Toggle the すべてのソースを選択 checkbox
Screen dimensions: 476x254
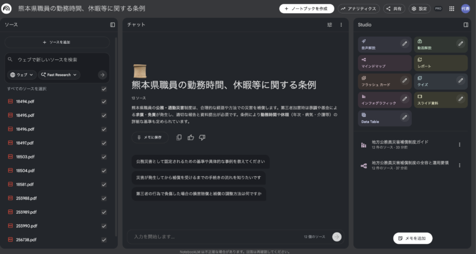(x=104, y=89)
